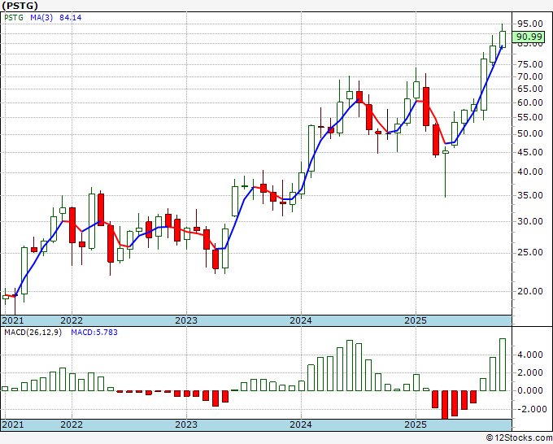The height and width of the screenshot is (444, 553).
Task: Click the (PSTG) chart title
Action: click(20, 6)
